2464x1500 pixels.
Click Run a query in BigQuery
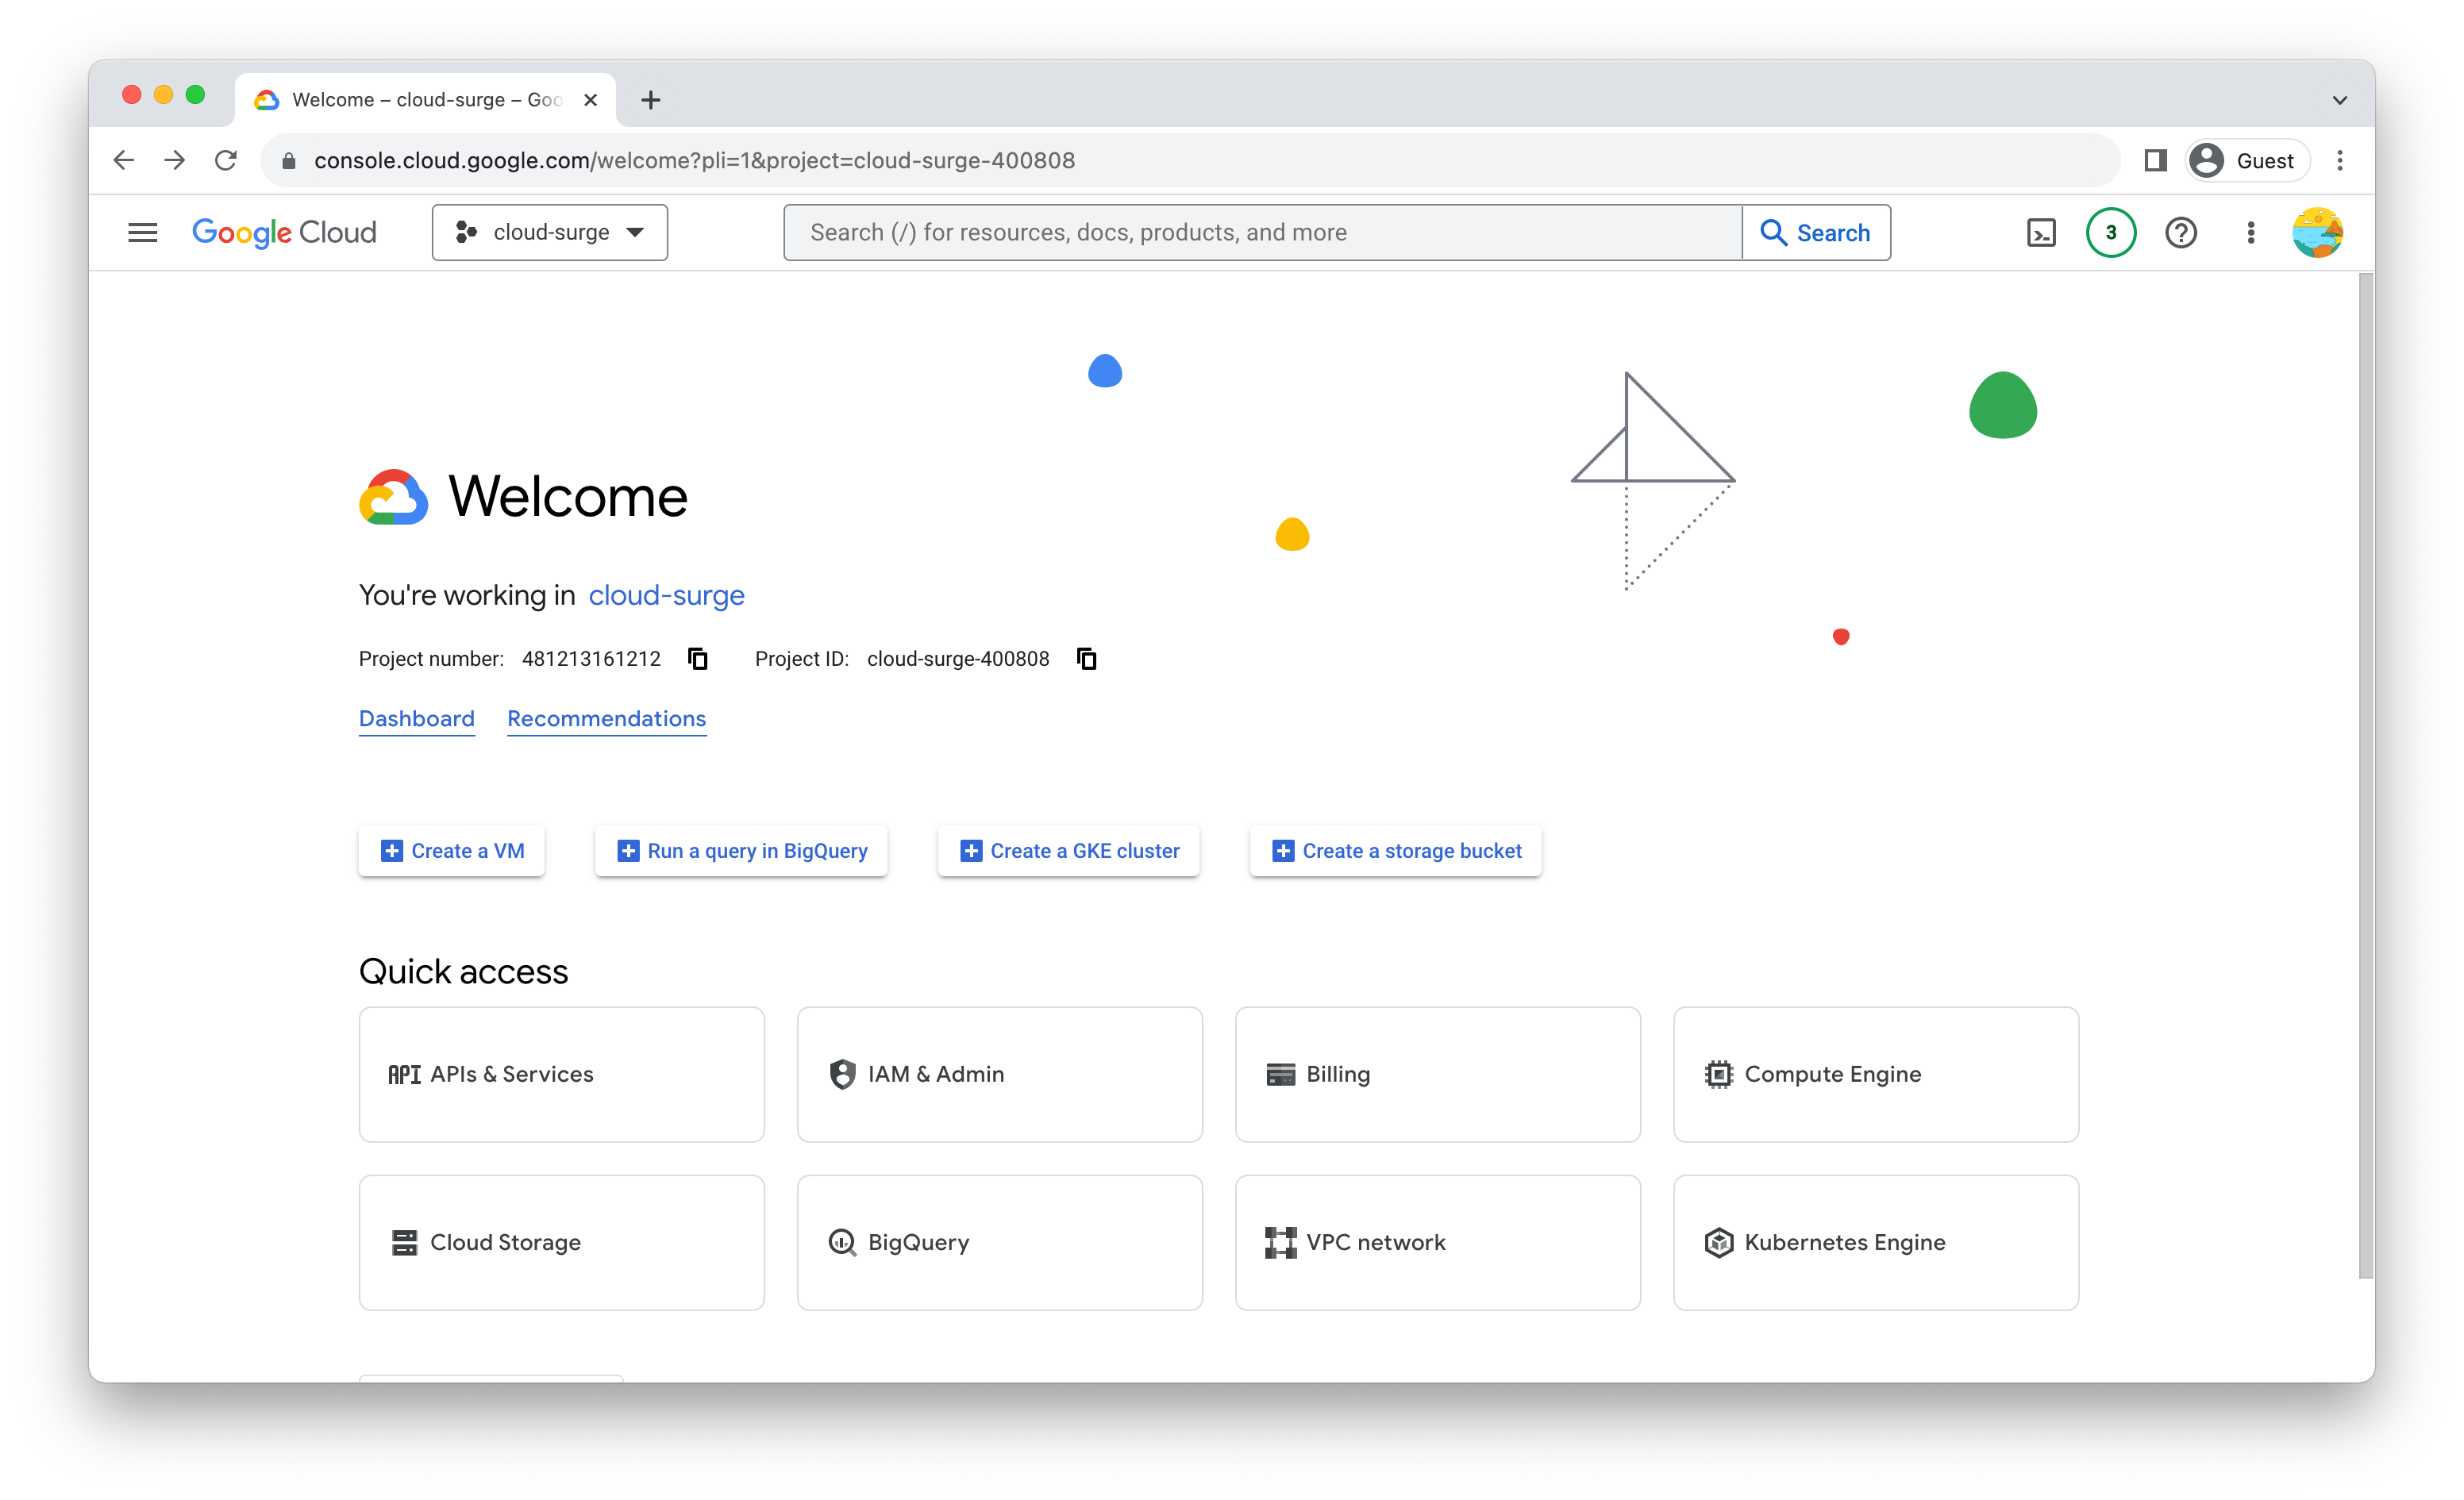coord(741,850)
